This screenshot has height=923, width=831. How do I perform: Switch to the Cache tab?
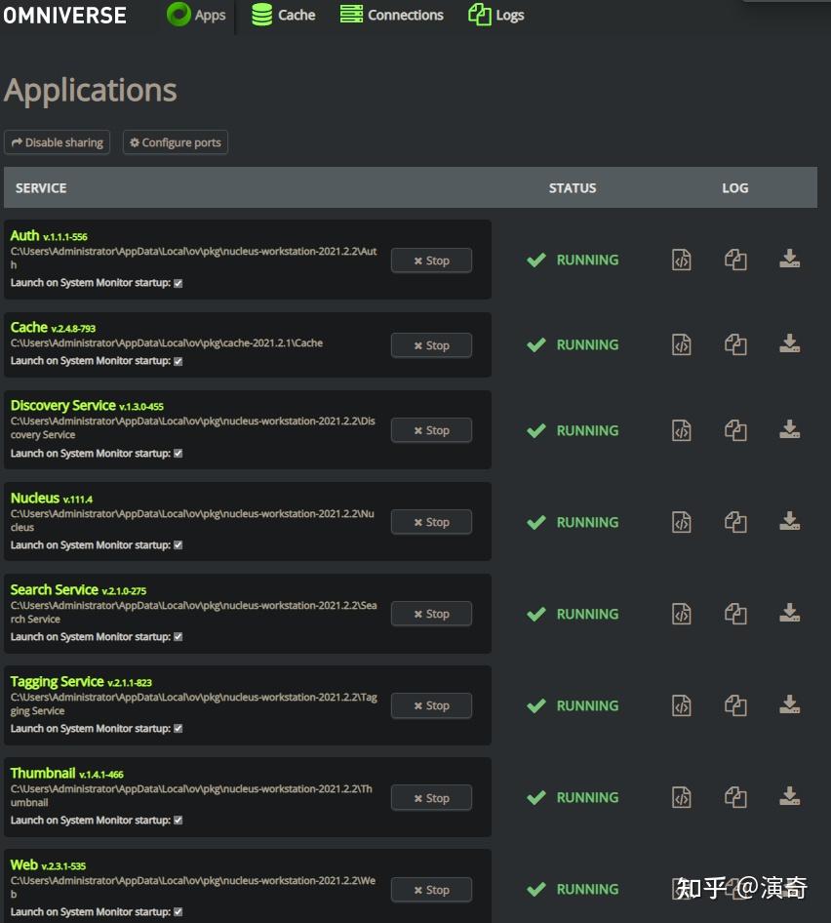click(284, 15)
